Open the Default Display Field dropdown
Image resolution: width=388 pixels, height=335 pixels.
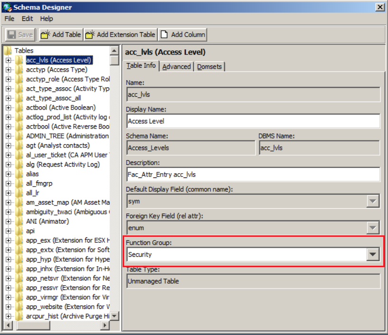(x=373, y=202)
